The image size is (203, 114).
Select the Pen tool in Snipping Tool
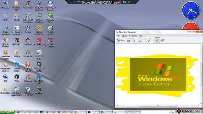[149, 40]
